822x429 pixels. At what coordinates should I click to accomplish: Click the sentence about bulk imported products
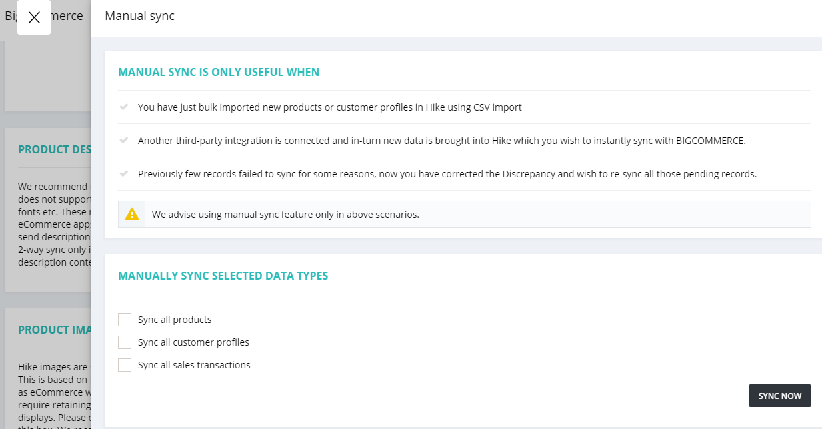(329, 107)
